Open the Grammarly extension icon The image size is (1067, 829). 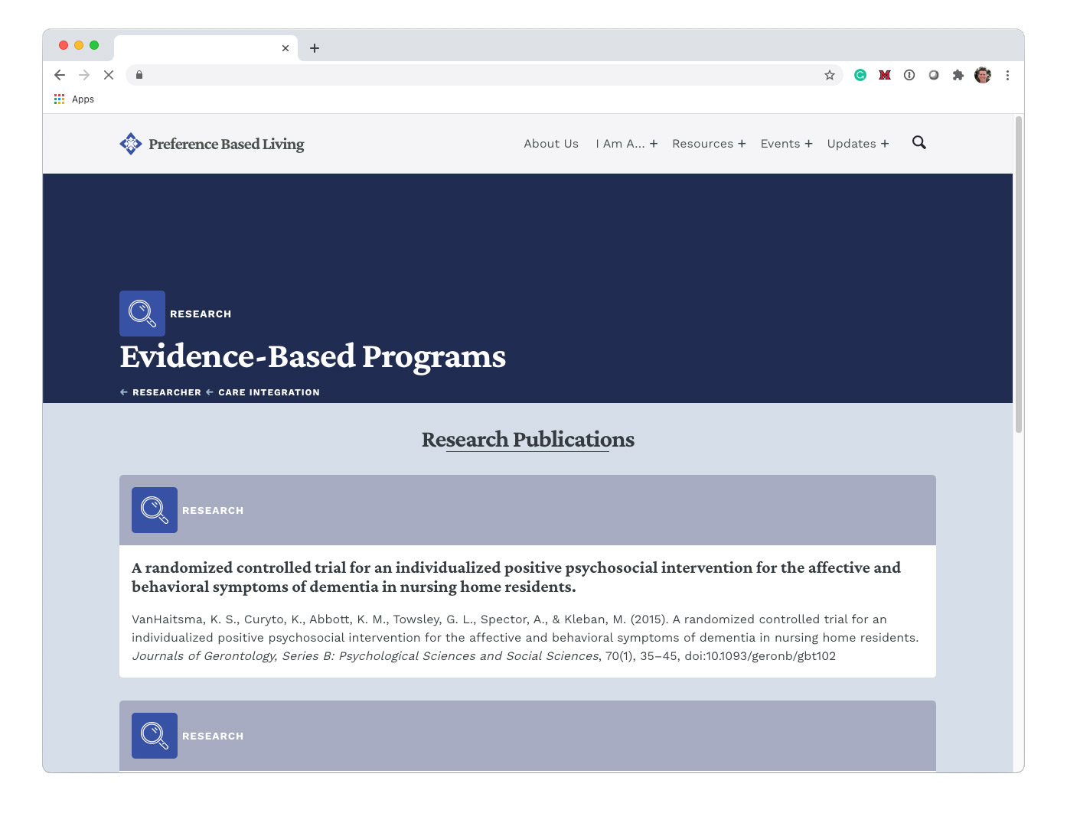tap(860, 75)
